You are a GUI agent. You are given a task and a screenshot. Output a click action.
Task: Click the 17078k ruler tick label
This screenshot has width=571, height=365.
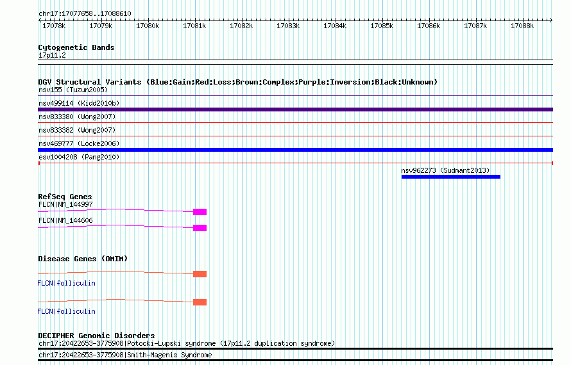click(x=54, y=26)
